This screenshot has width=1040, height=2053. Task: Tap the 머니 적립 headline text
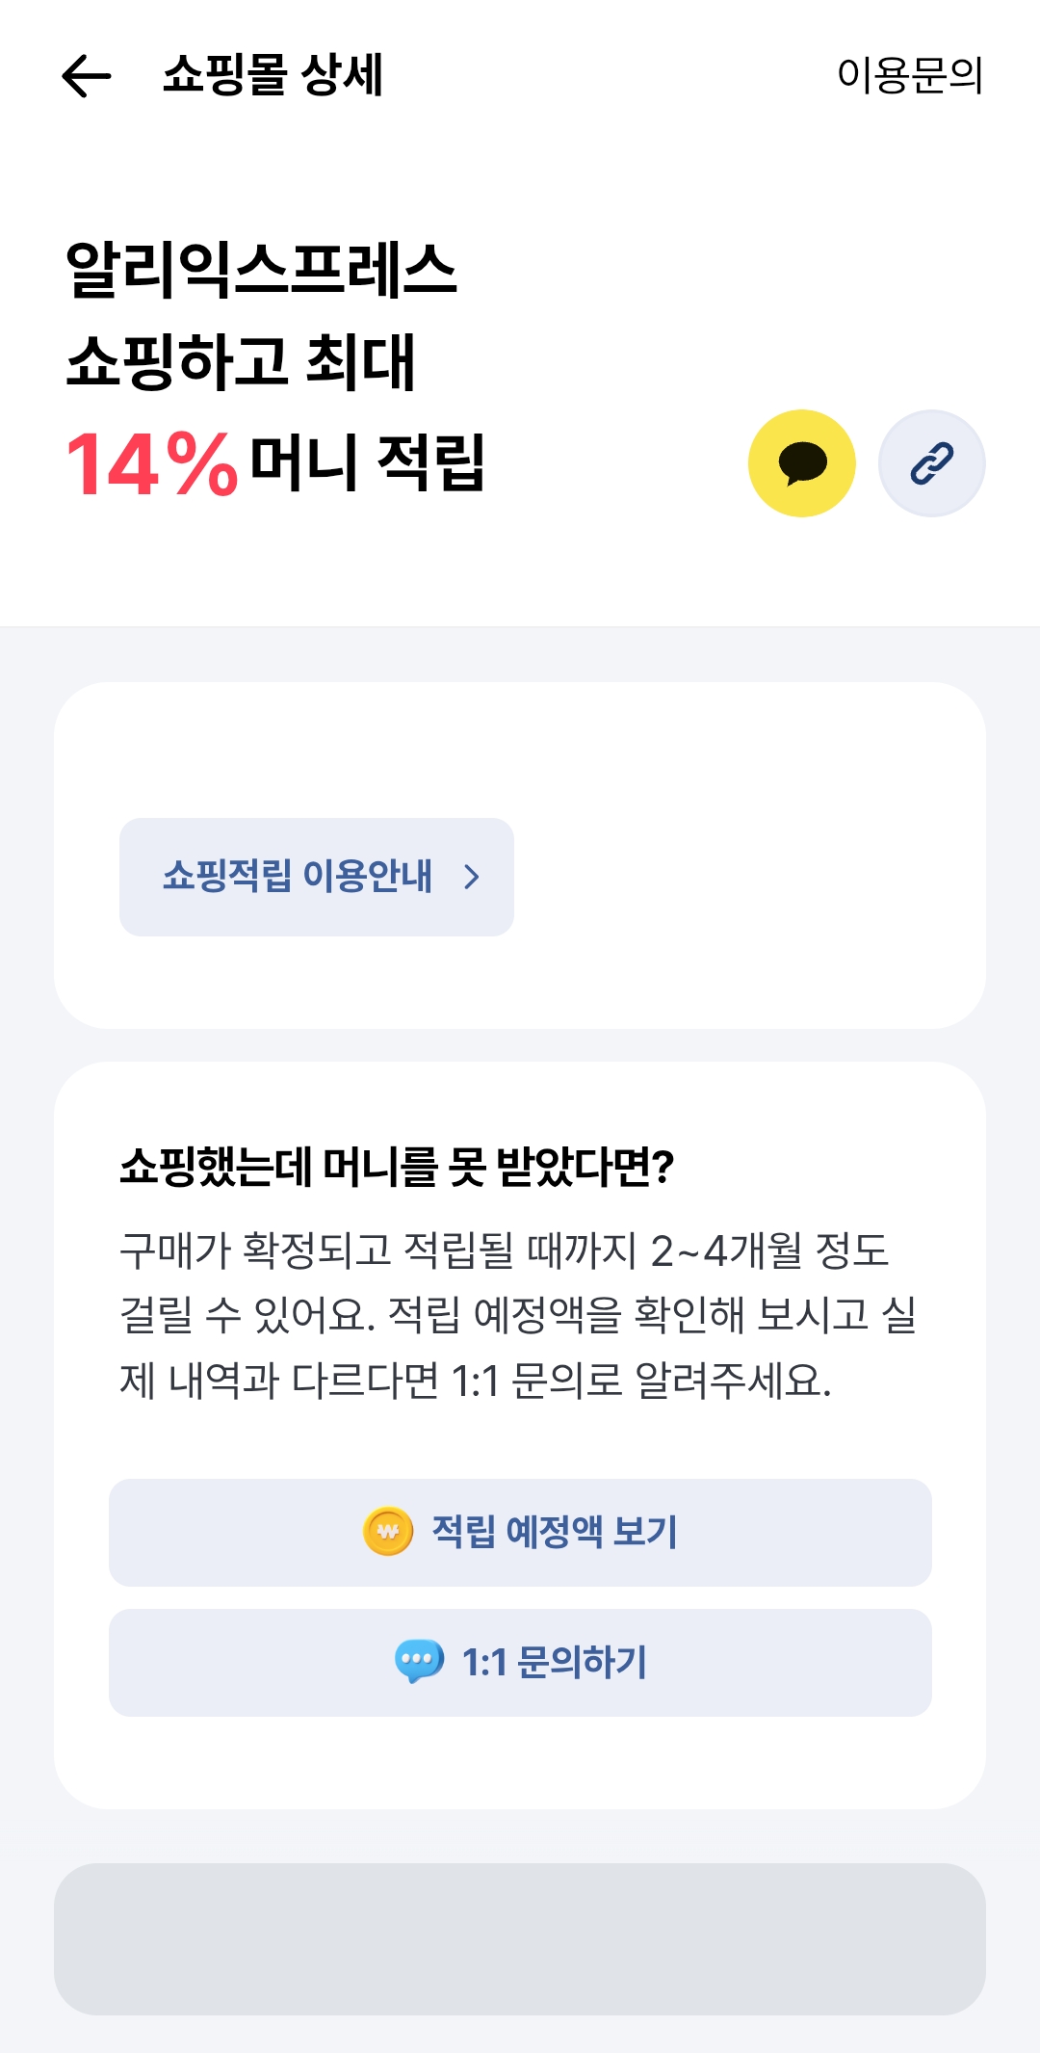(x=367, y=463)
